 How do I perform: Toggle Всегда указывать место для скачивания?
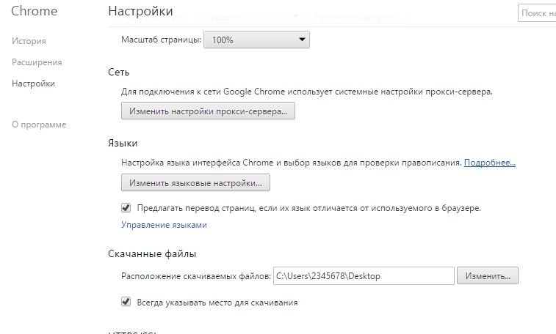click(126, 302)
